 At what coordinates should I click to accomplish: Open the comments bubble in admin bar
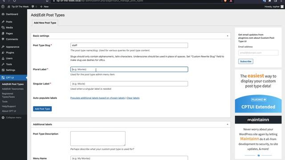coord(33,7)
